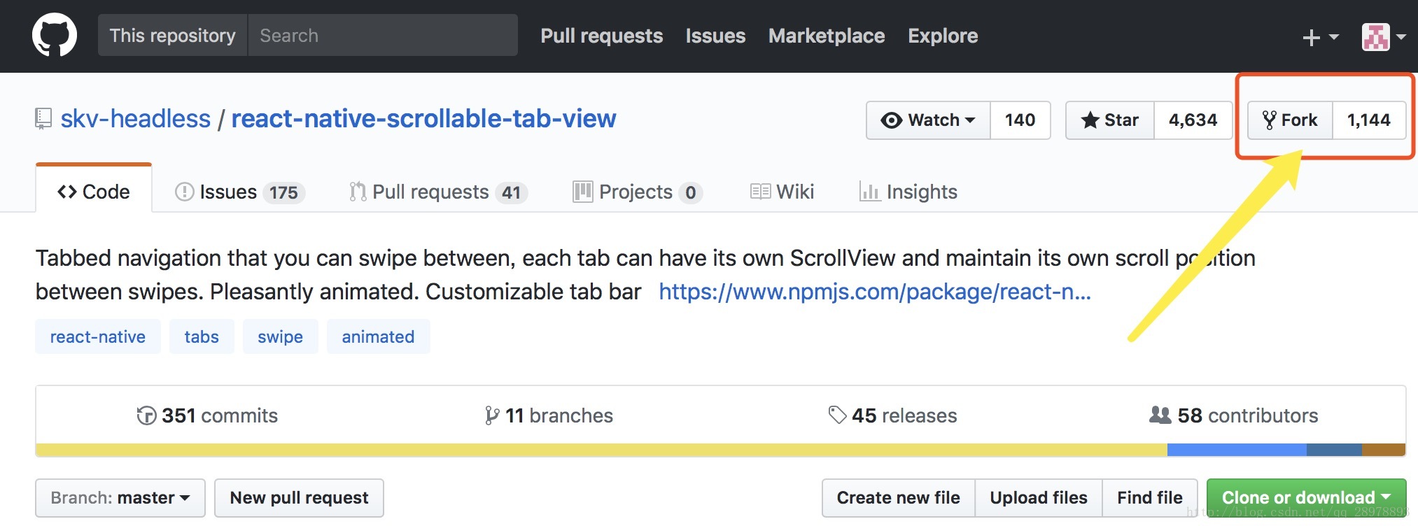Select the react-native topic tag
The width and height of the screenshot is (1418, 526).
(x=98, y=336)
